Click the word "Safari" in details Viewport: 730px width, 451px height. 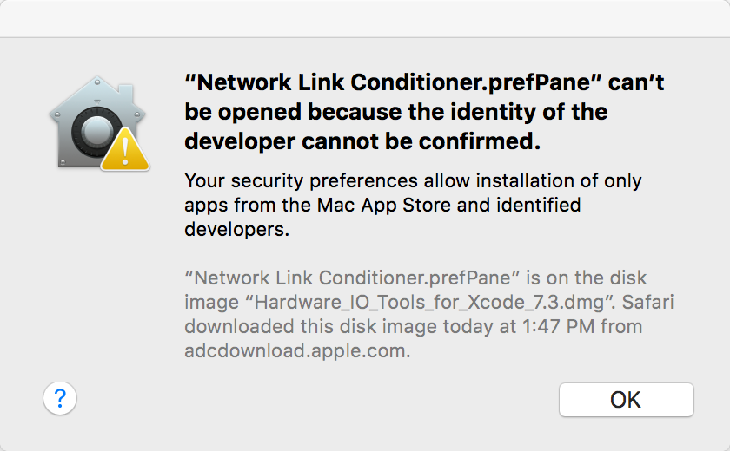[647, 302]
